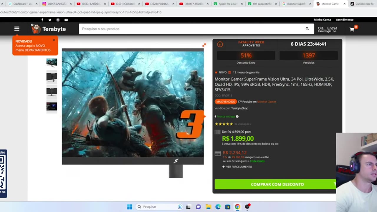The image size is (377, 212).
Task: Select the third product thumbnail
Action: click(x=52, y=92)
